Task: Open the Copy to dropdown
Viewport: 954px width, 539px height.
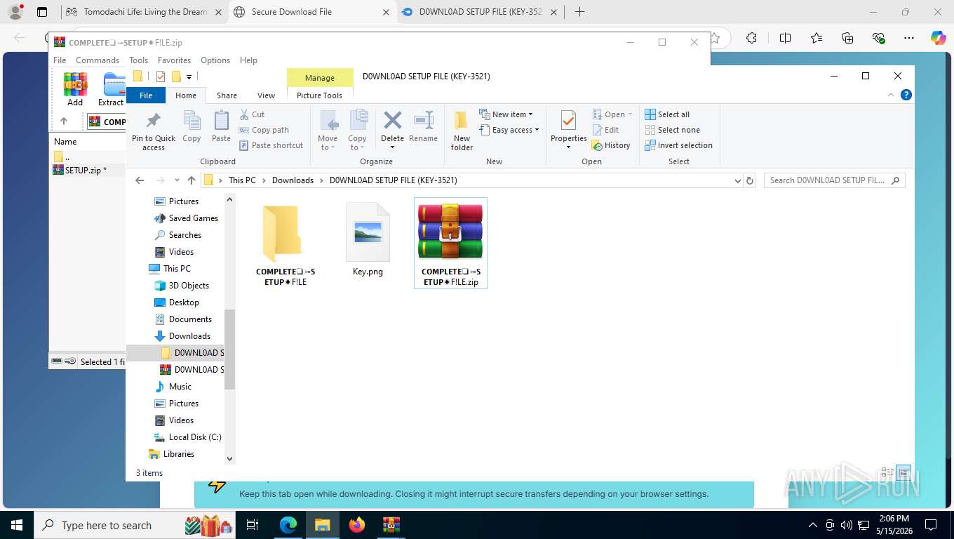Action: [x=358, y=131]
